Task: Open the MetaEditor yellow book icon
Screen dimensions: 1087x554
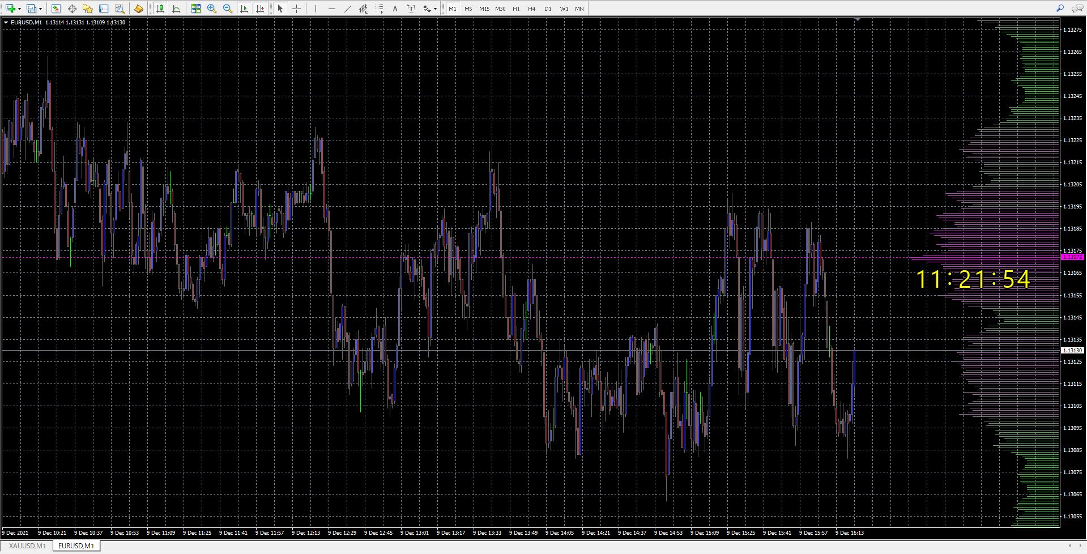Action: [138, 8]
